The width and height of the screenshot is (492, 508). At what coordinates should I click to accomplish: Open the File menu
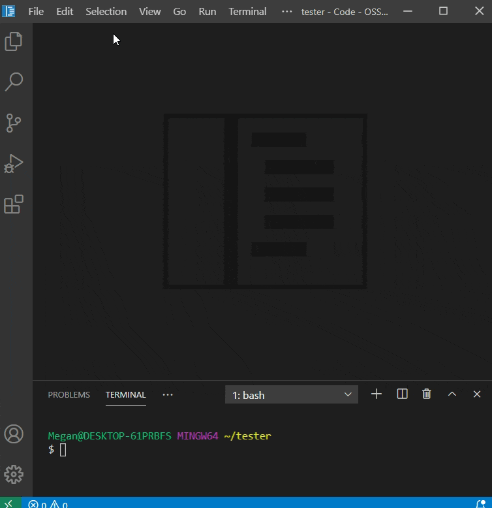pyautogui.click(x=36, y=12)
